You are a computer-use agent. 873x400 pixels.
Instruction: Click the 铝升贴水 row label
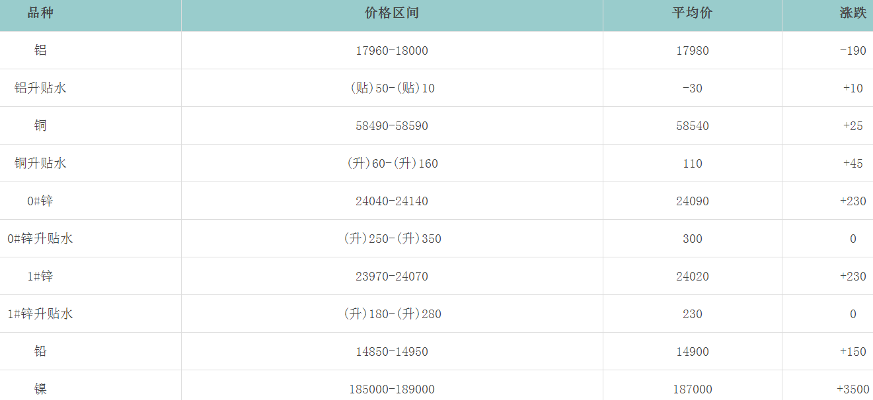[x=40, y=88]
